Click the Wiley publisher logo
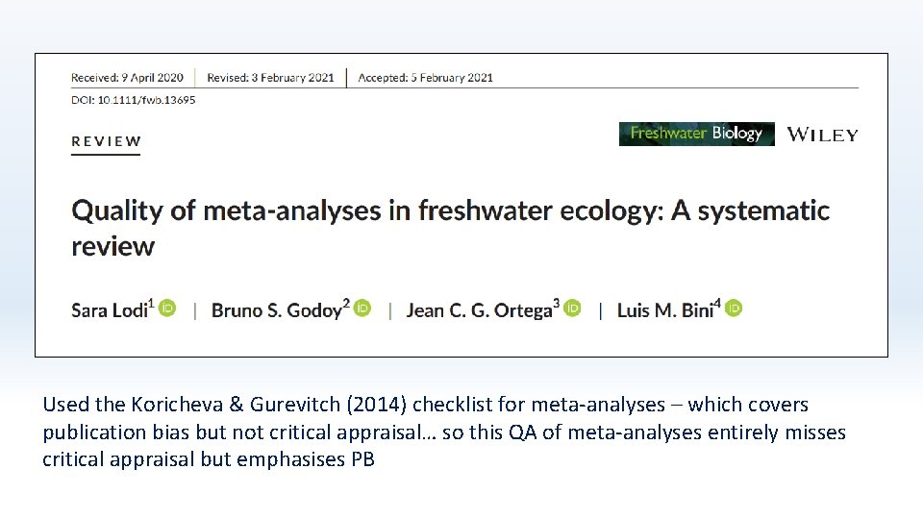Viewport: 923px width, 519px height. 822,135
